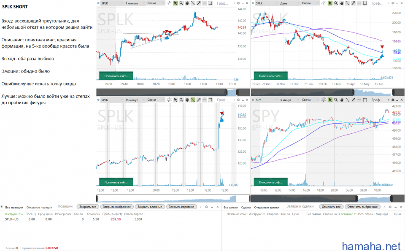Switch to 'Открытые позиции' tab
This screenshot has height=251, width=405.
click(x=39, y=208)
